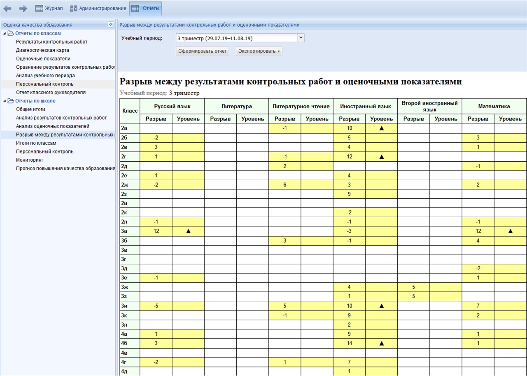This screenshot has height=376, width=527.
Task: Click the back arrow navigation icon
Action: pos(7,8)
